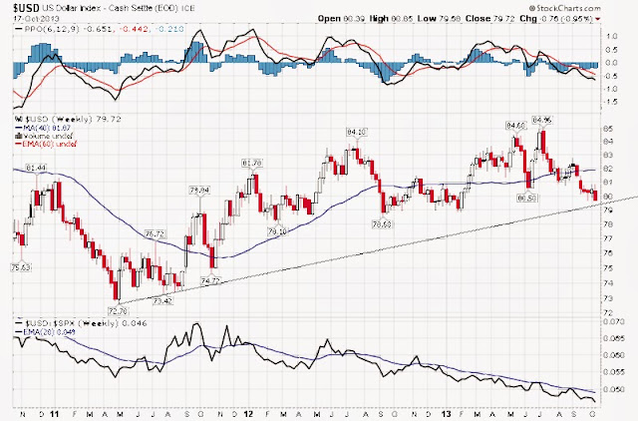Click the 84.96 highest price label
638x421 pixels.
[542, 120]
